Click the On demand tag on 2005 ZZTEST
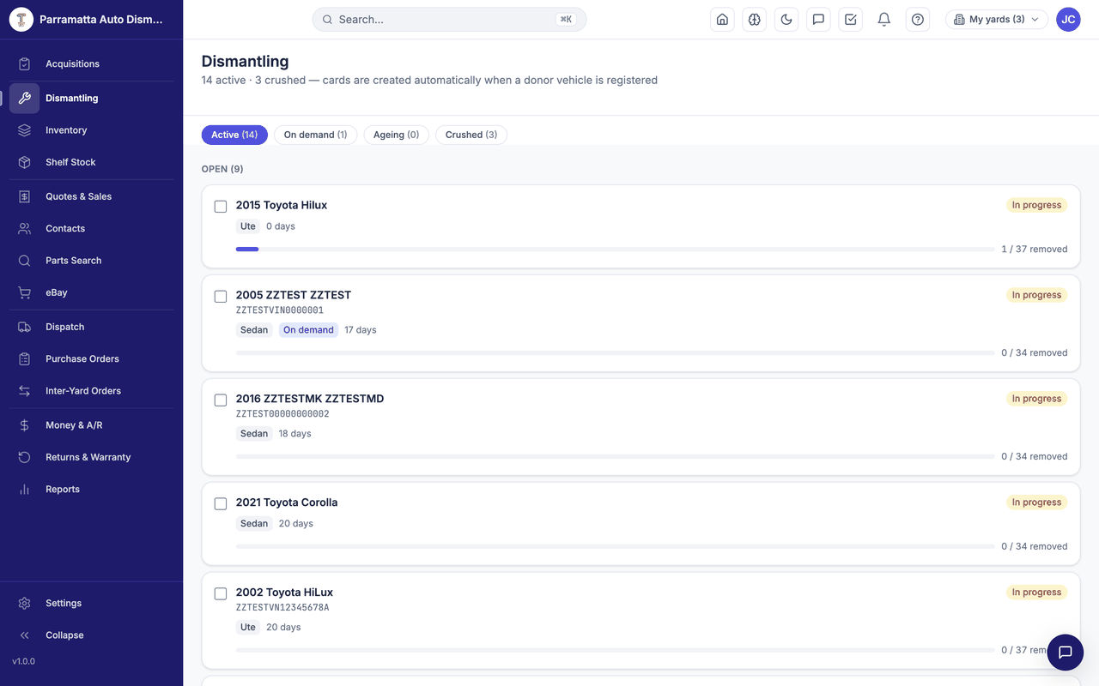This screenshot has height=686, width=1099. 308,330
